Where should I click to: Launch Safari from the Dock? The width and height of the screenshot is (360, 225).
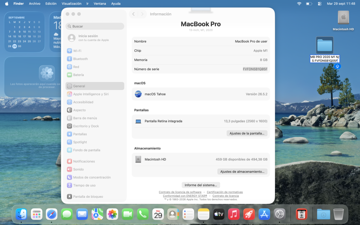tap(52, 214)
